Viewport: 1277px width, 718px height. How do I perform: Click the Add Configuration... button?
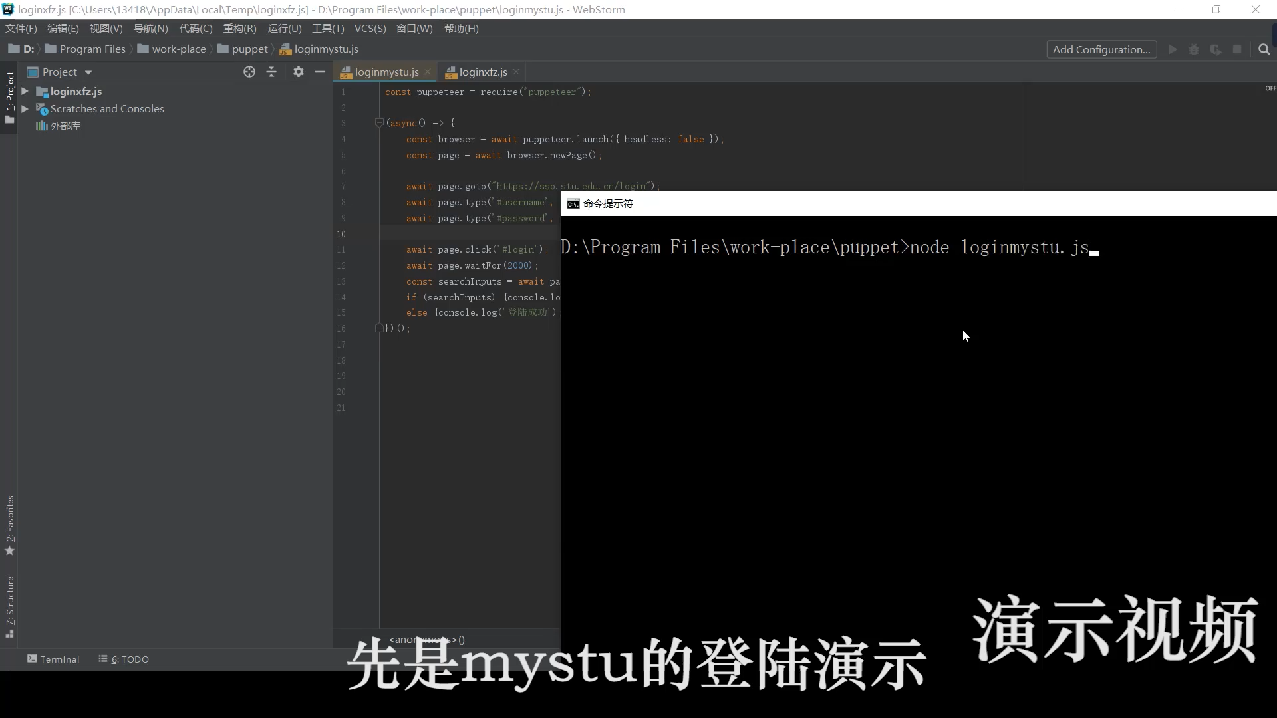[x=1101, y=49]
